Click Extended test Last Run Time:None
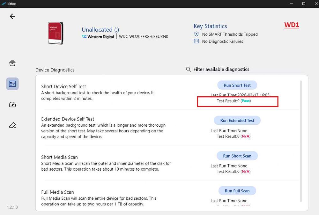Viewport: 319px width, 215px height. [229, 130]
